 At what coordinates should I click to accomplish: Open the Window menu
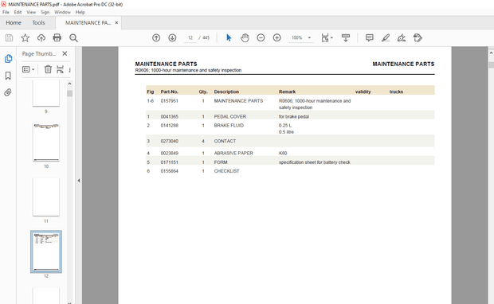[62, 12]
